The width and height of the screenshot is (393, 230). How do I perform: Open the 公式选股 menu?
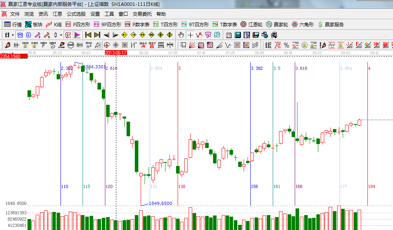tap(76, 14)
